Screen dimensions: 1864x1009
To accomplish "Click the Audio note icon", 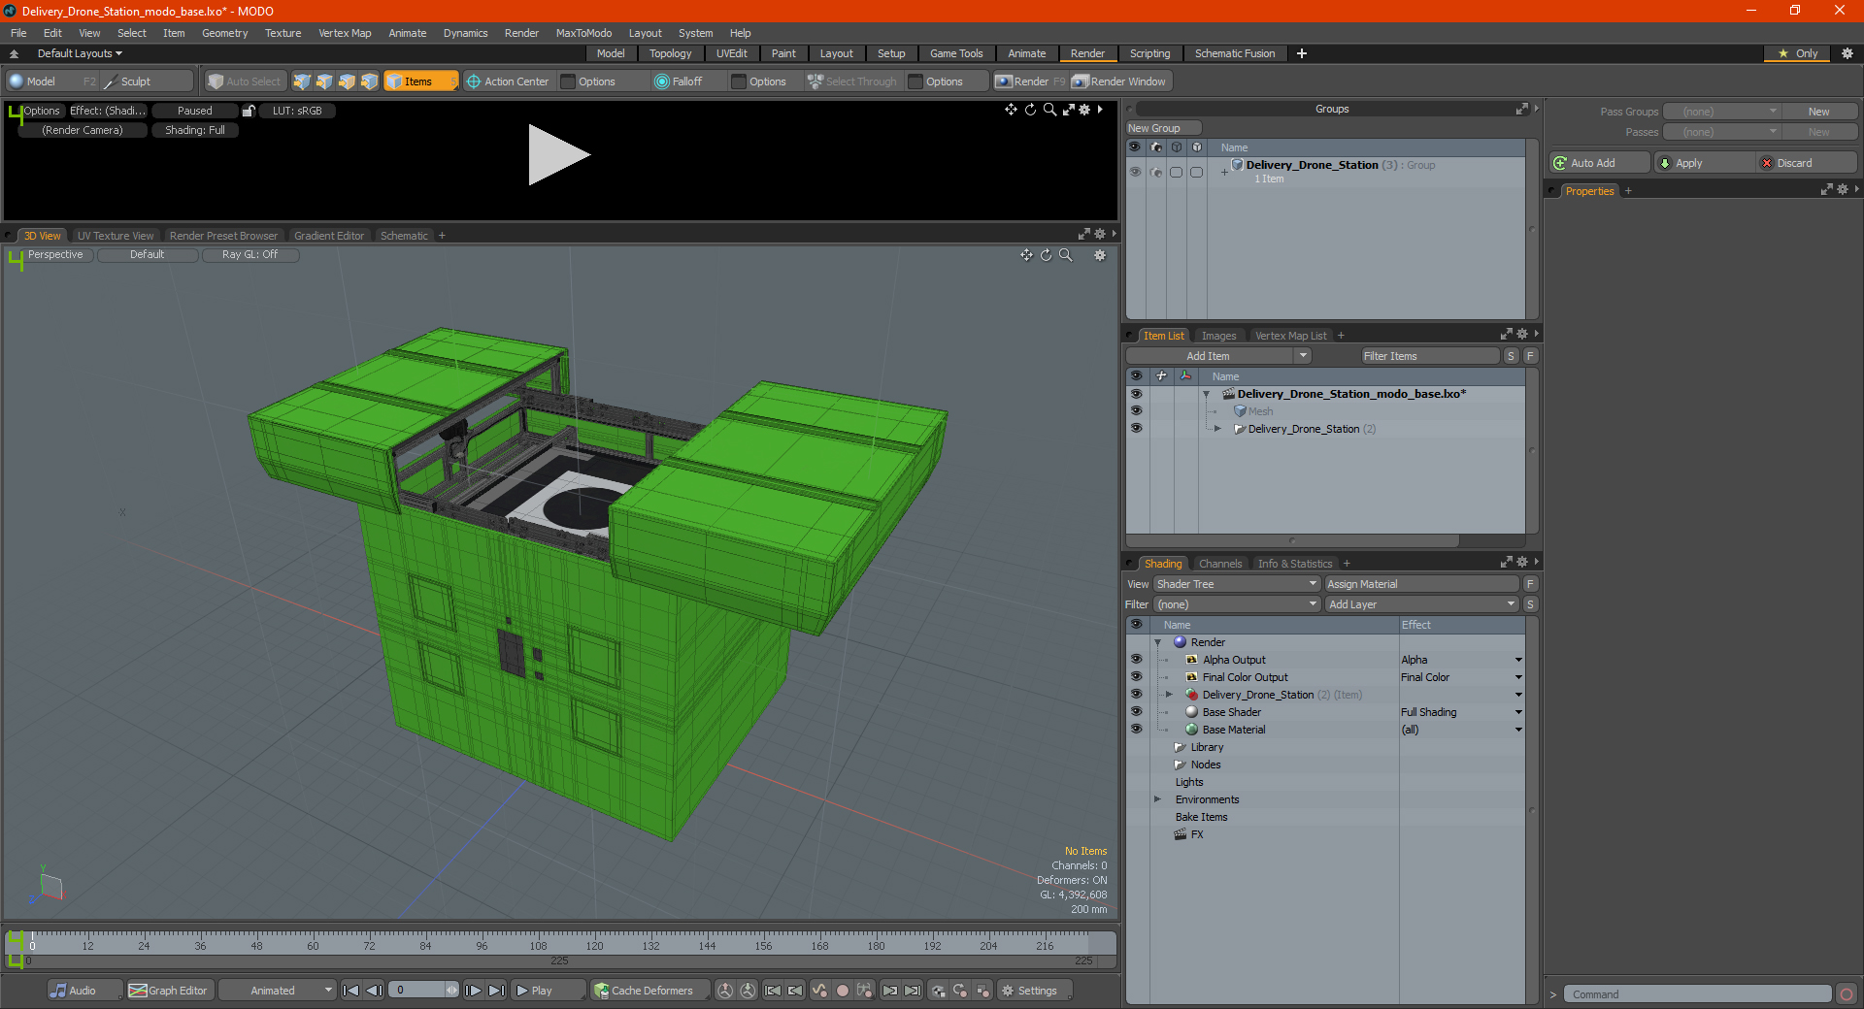I will [x=59, y=991].
